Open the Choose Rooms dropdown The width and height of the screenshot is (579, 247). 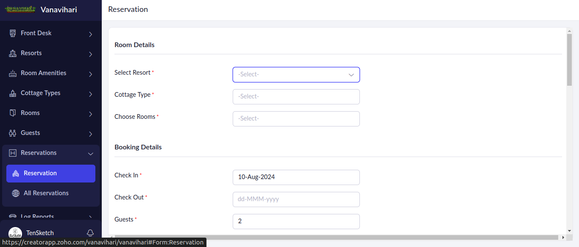[296, 119]
